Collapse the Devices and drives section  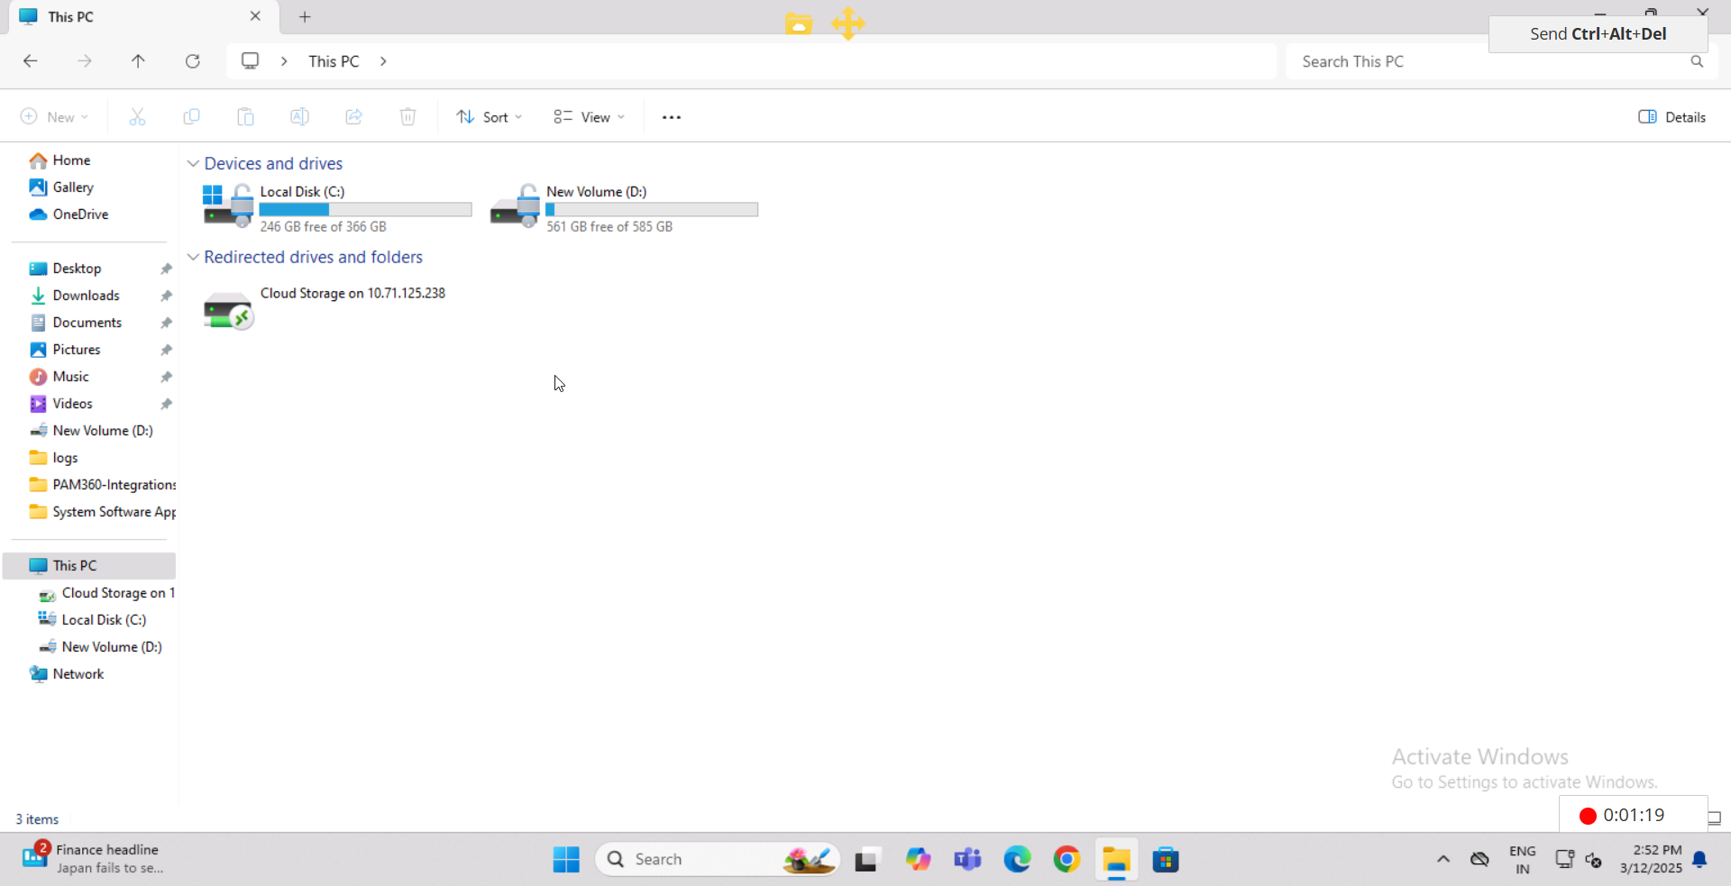(x=193, y=163)
